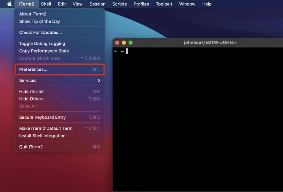Choose Copy Performance Stats
Viewport: 283px width, 192px height.
tap(60, 51)
